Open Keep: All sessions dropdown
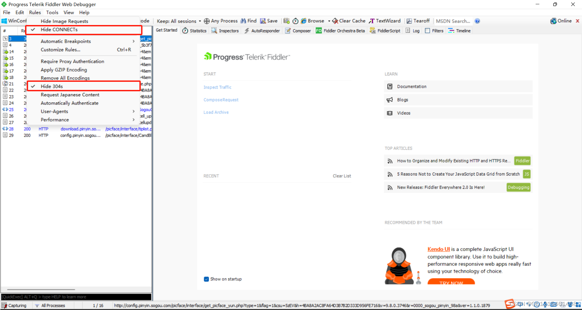Image resolution: width=582 pixels, height=310 pixels. [179, 21]
